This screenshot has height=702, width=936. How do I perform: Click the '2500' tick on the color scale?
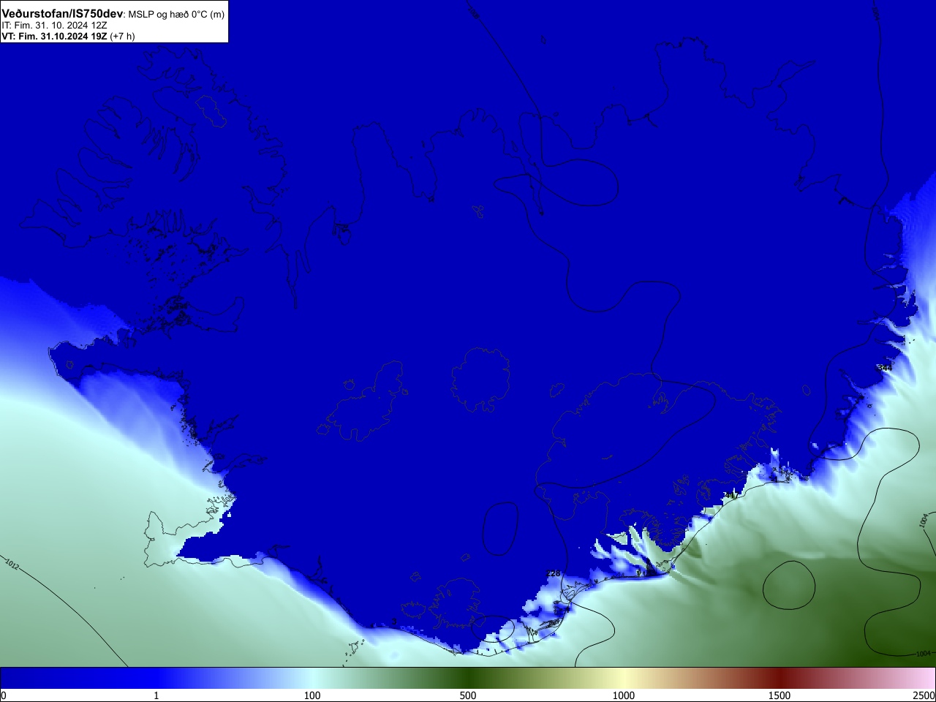click(924, 695)
